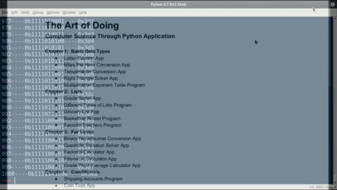Click 'Chapter 3: For Loops' heading
This screenshot has width=337, height=190.
tap(70, 132)
